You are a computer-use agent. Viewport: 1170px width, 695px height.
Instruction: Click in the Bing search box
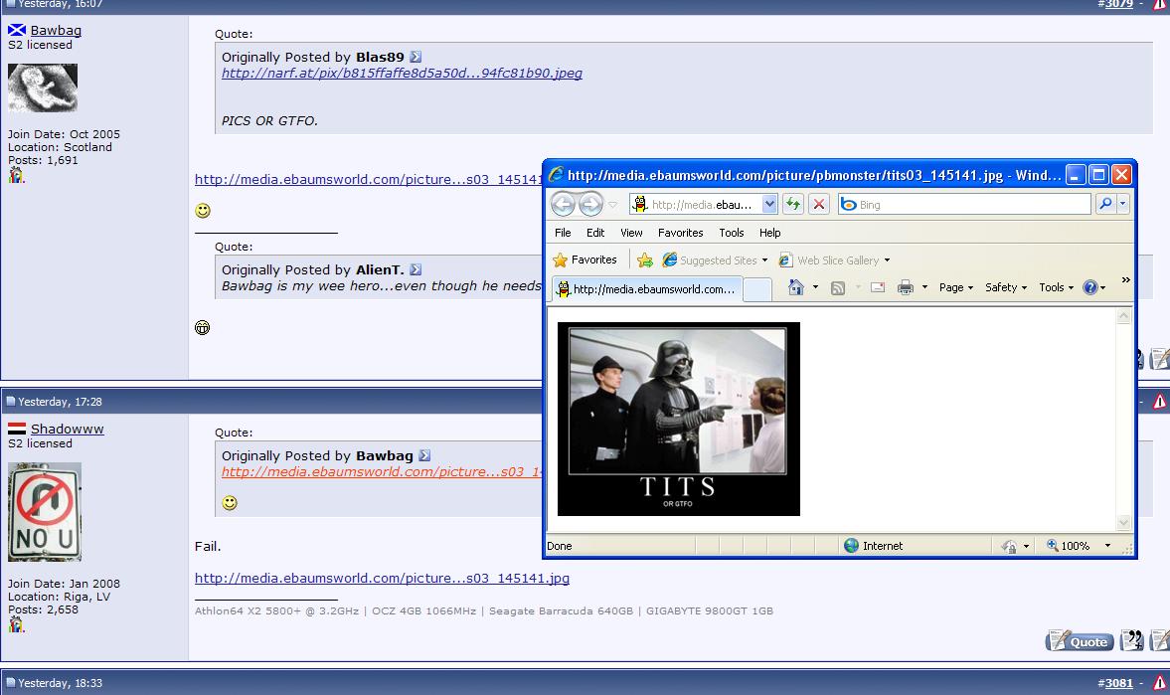point(965,204)
